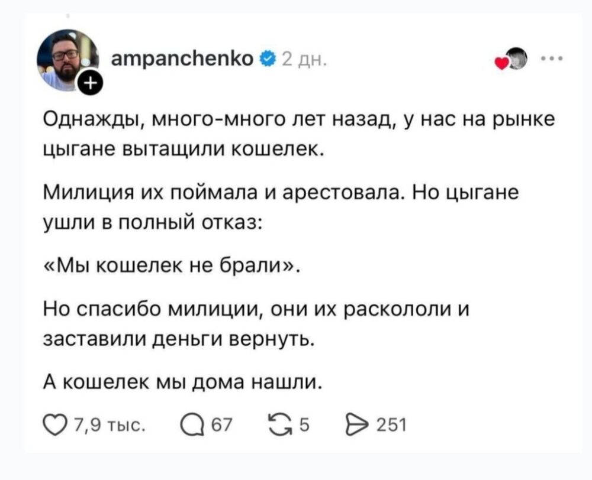Open ampanchenko's profile picture
The height and width of the screenshot is (480, 592).
tap(67, 60)
